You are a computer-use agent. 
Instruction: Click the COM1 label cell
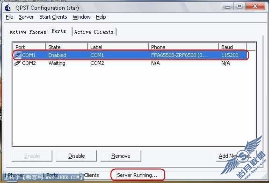pyautogui.click(x=97, y=55)
